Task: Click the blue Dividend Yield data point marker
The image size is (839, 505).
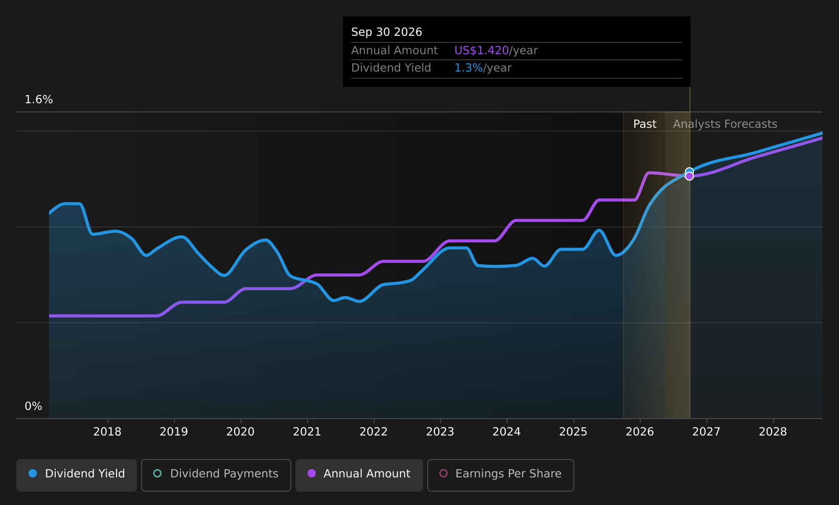Action: (x=689, y=171)
